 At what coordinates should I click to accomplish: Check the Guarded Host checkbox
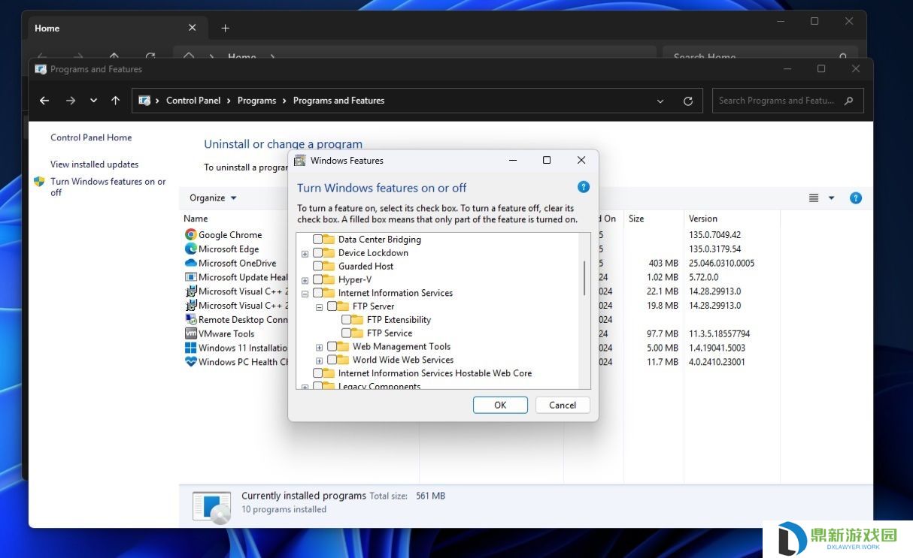click(318, 266)
